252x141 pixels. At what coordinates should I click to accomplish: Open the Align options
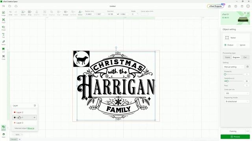[x=59, y=13]
